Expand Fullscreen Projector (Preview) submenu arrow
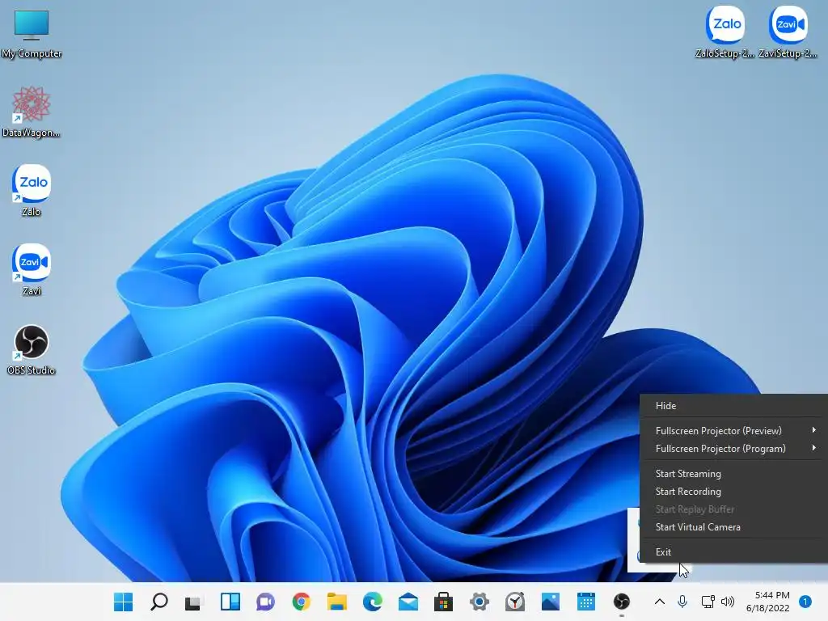Viewport: 828px width, 621px height. pos(813,430)
